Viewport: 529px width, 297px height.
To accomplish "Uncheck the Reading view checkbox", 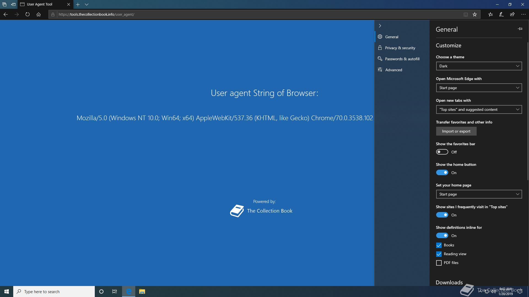I will [x=439, y=254].
